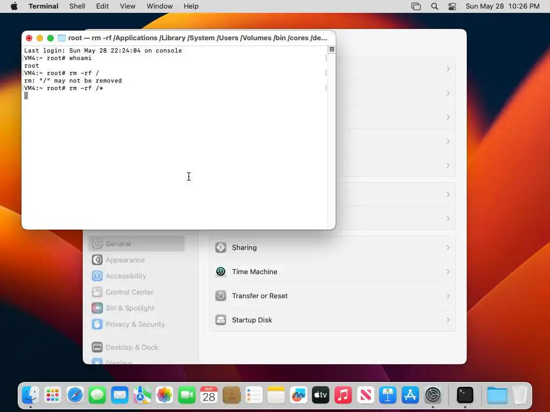Image resolution: width=550 pixels, height=412 pixels.
Task: Open Notes app in the Dock
Action: tap(276, 395)
